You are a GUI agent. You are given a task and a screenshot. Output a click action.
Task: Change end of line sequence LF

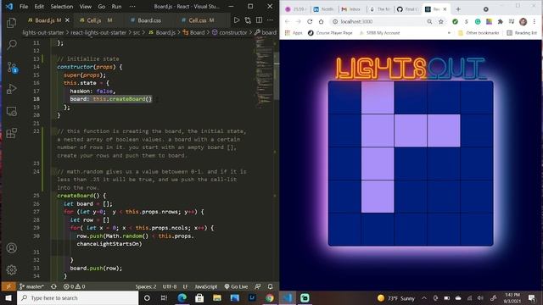point(185,286)
